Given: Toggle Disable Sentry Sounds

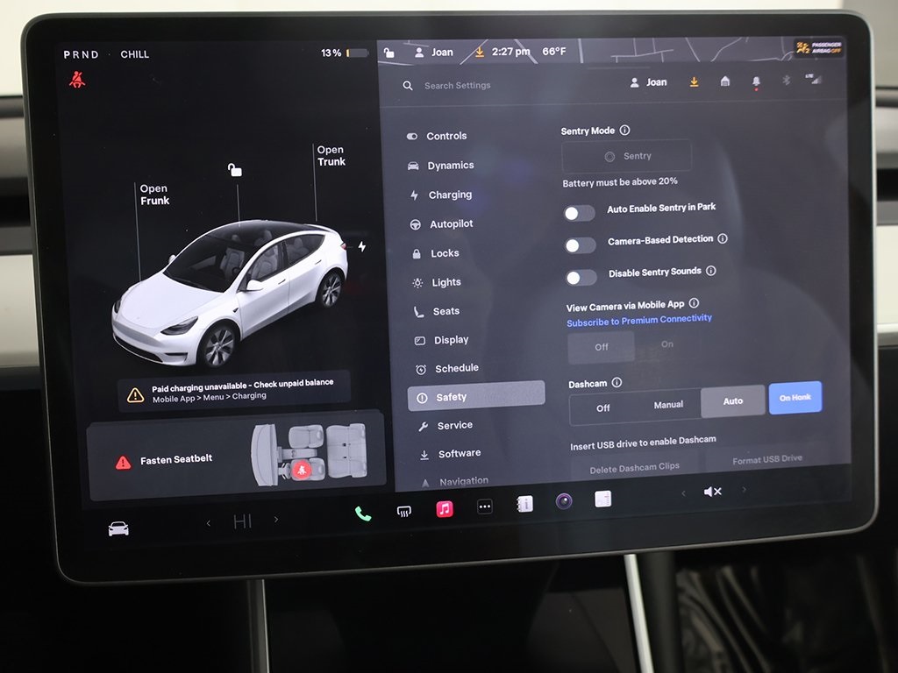Looking at the screenshot, I should point(581,277).
